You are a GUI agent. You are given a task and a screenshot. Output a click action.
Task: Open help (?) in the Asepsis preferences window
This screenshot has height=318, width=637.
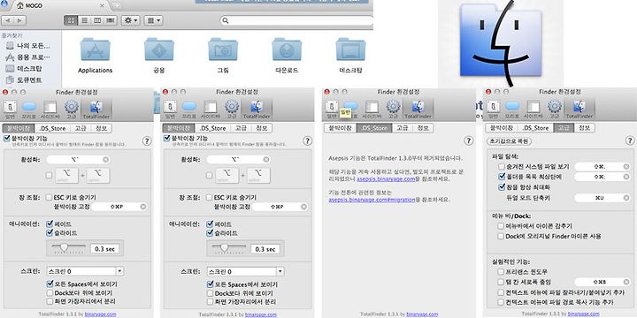click(469, 140)
